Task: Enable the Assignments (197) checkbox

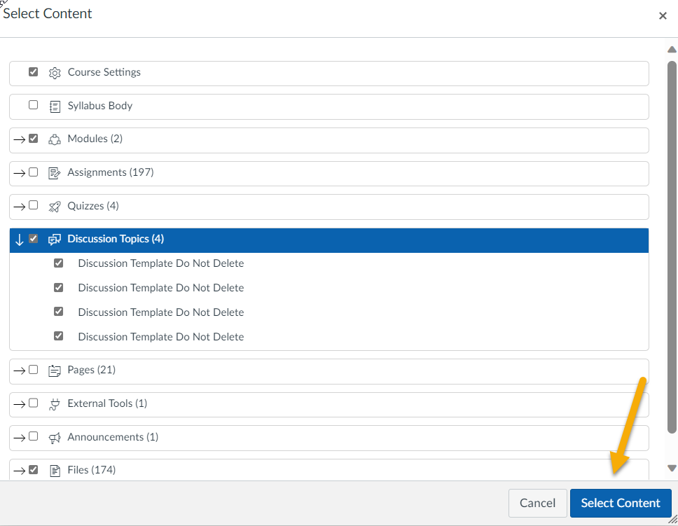Action: (x=33, y=172)
